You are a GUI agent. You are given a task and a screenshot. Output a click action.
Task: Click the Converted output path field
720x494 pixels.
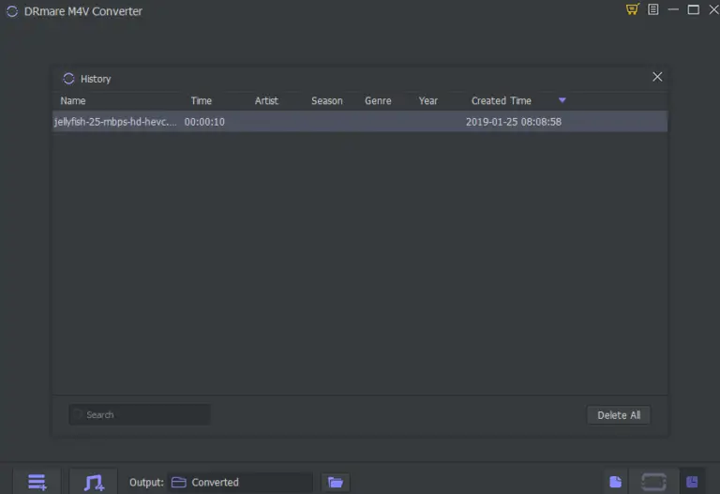pos(241,482)
